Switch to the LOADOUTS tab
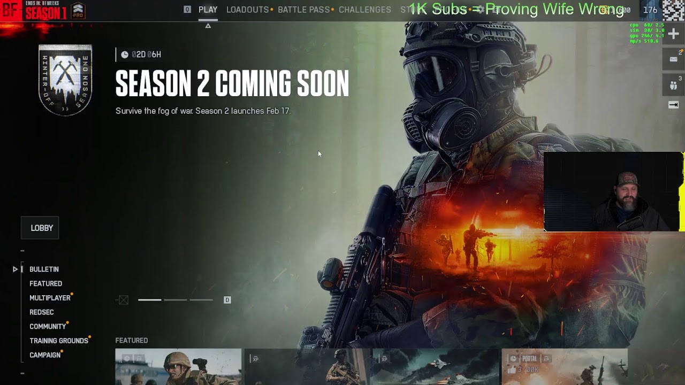Viewport: 685px width, 385px height. click(247, 10)
